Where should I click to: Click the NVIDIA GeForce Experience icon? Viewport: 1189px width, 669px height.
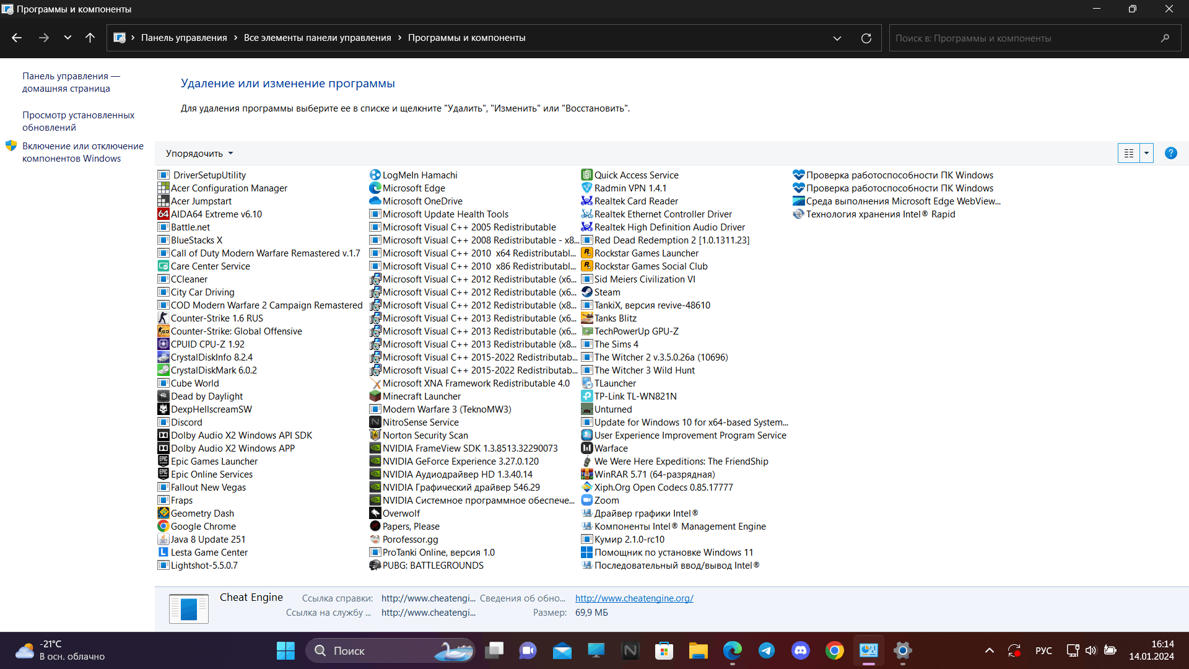coord(375,461)
